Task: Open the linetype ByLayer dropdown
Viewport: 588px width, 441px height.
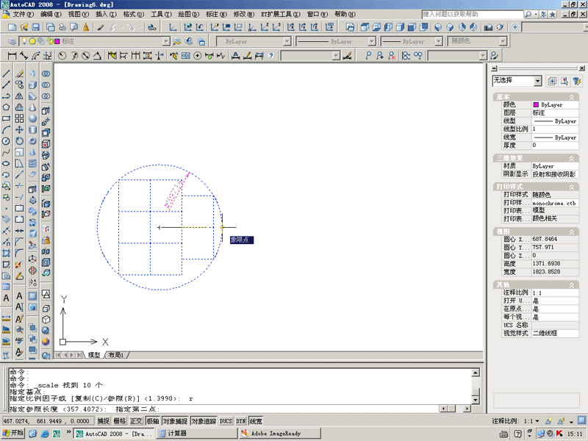Action: (372, 41)
